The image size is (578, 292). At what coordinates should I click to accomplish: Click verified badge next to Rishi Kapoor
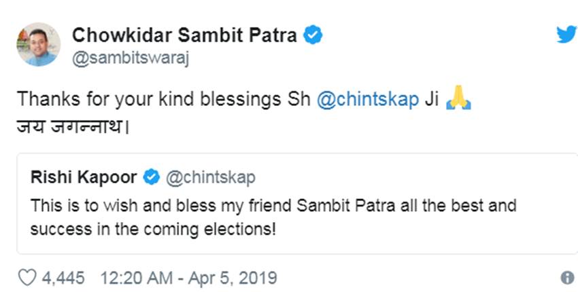pos(152,179)
